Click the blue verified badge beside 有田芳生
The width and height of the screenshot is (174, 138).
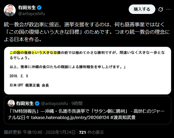(x=39, y=8)
